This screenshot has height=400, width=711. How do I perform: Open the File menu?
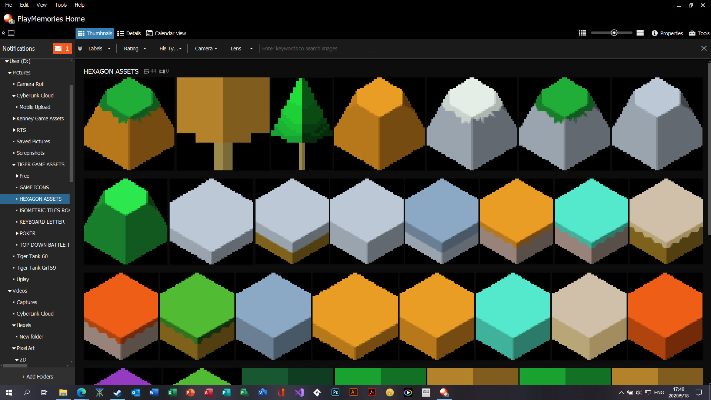tap(8, 5)
